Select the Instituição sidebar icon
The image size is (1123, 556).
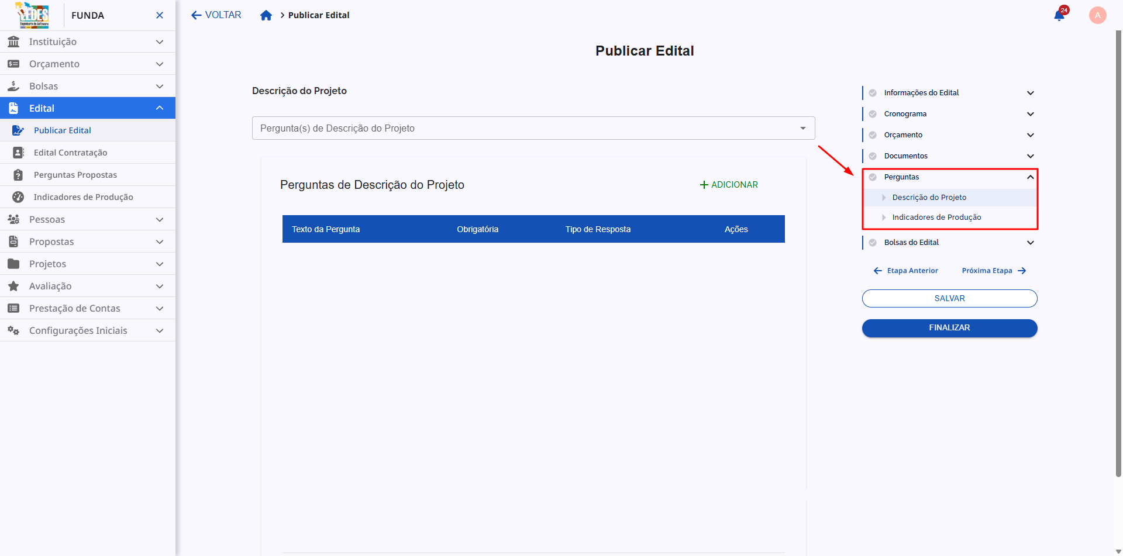tap(13, 42)
